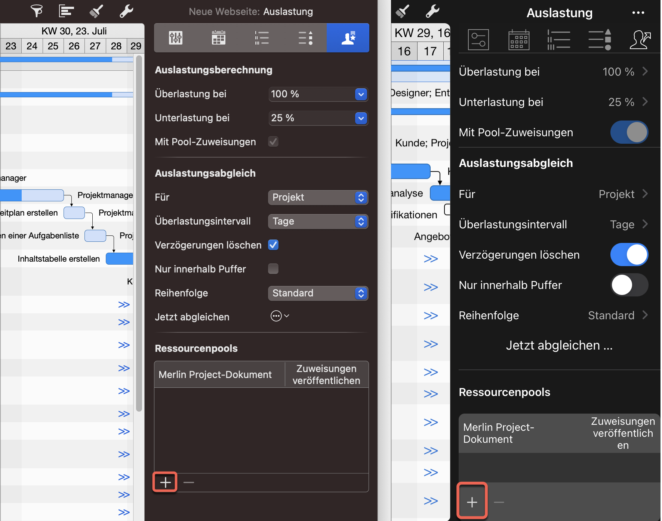Click the outline list inspector icon

262,37
